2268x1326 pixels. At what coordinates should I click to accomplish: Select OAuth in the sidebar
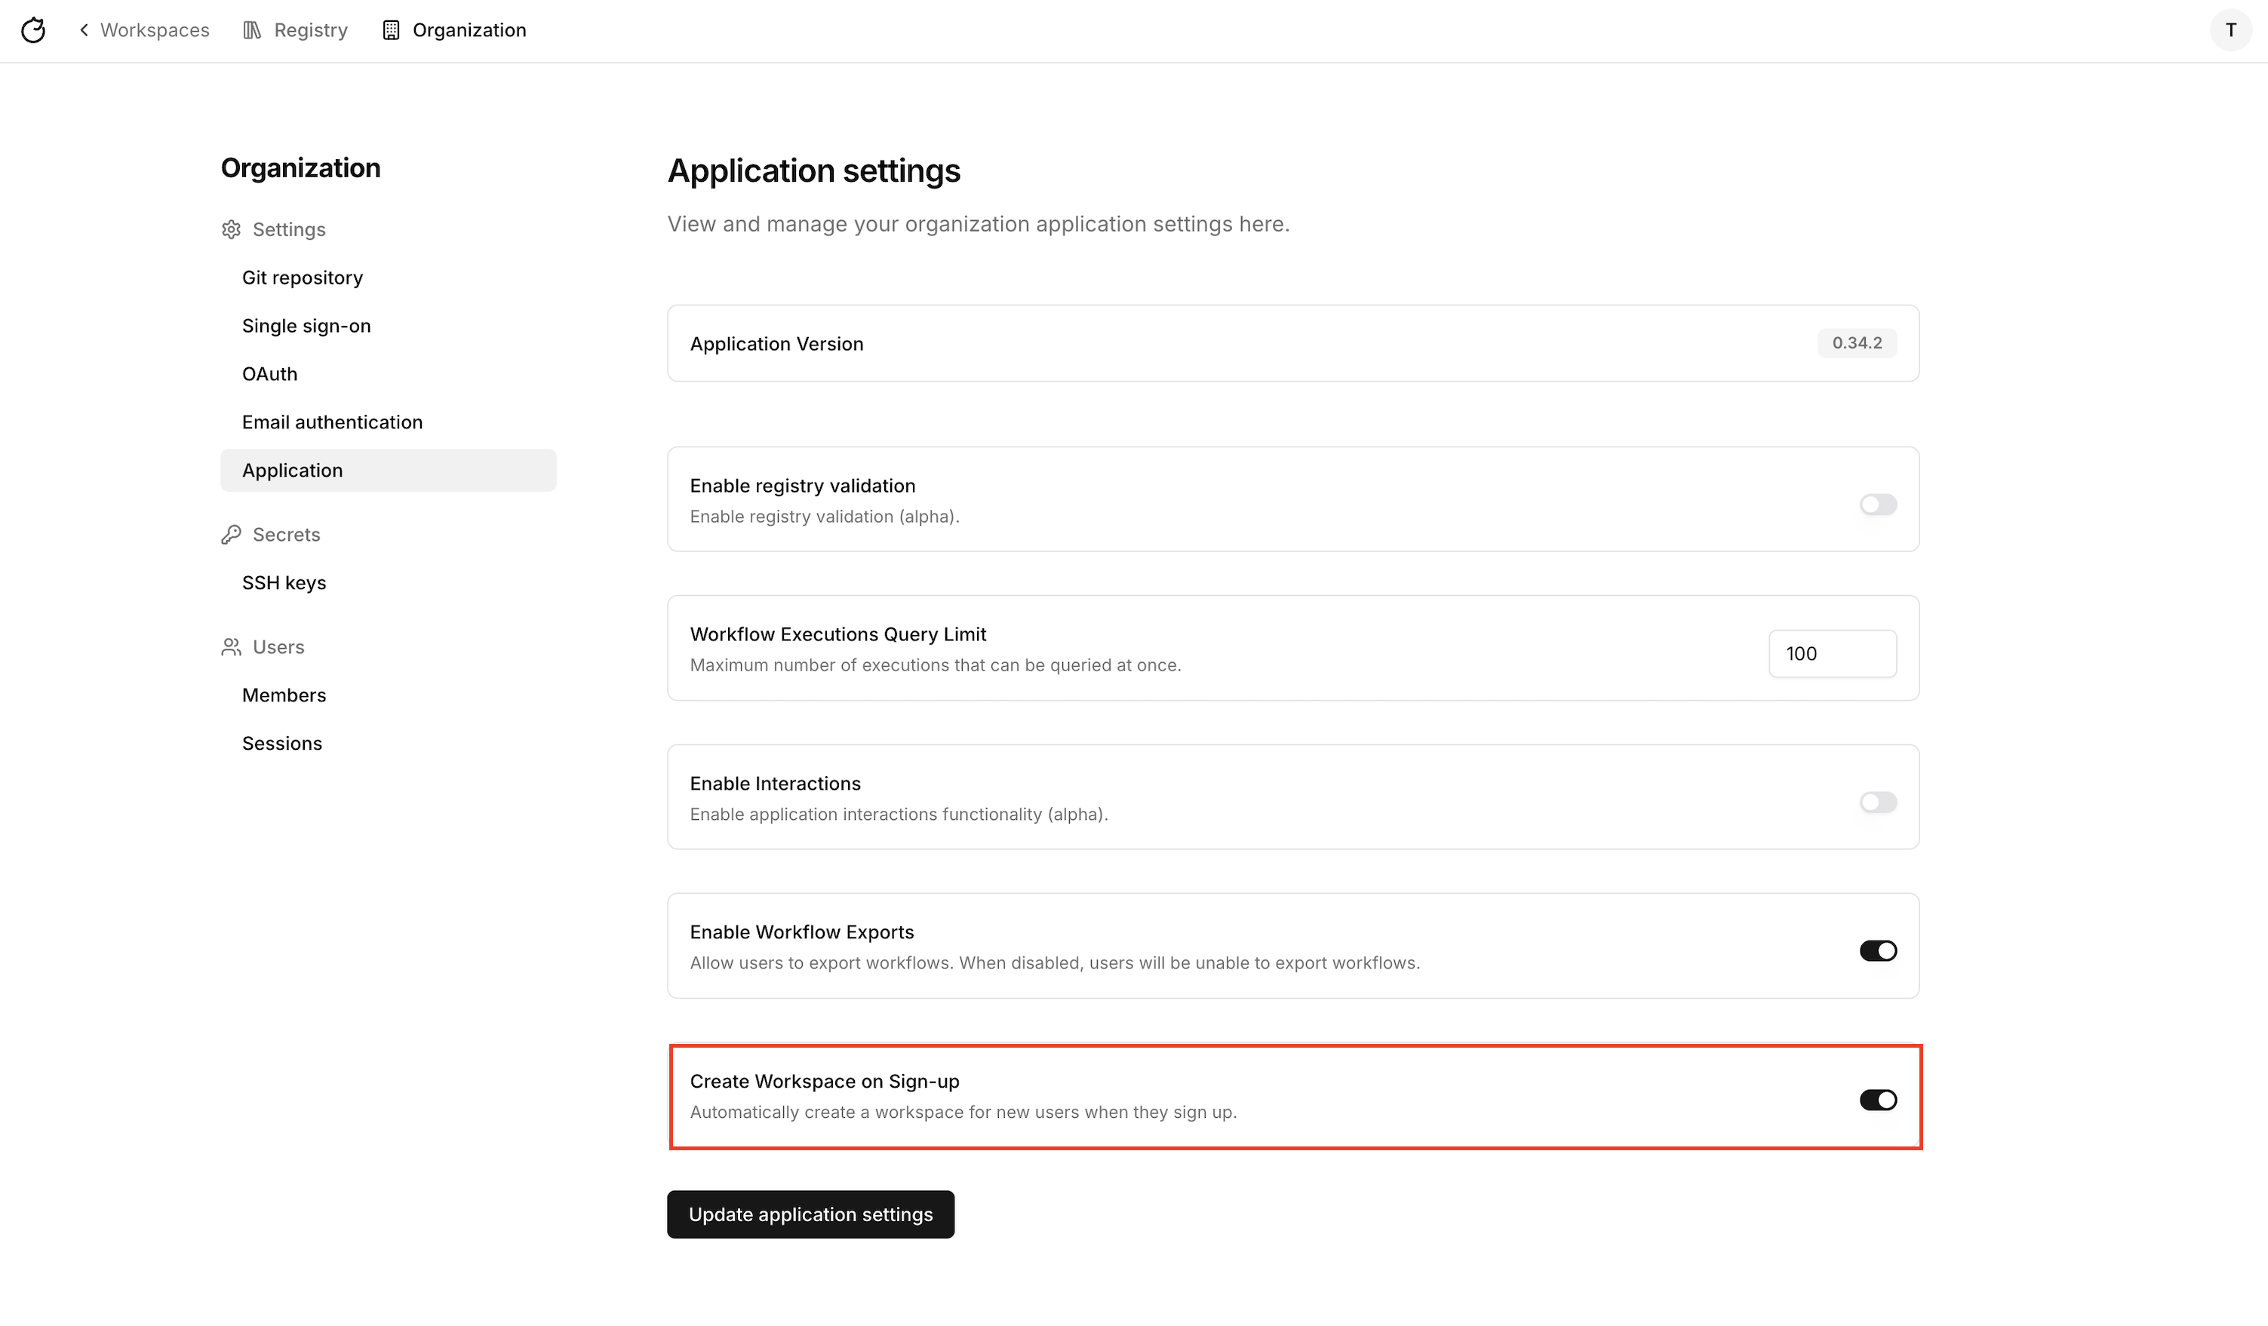pos(269,374)
